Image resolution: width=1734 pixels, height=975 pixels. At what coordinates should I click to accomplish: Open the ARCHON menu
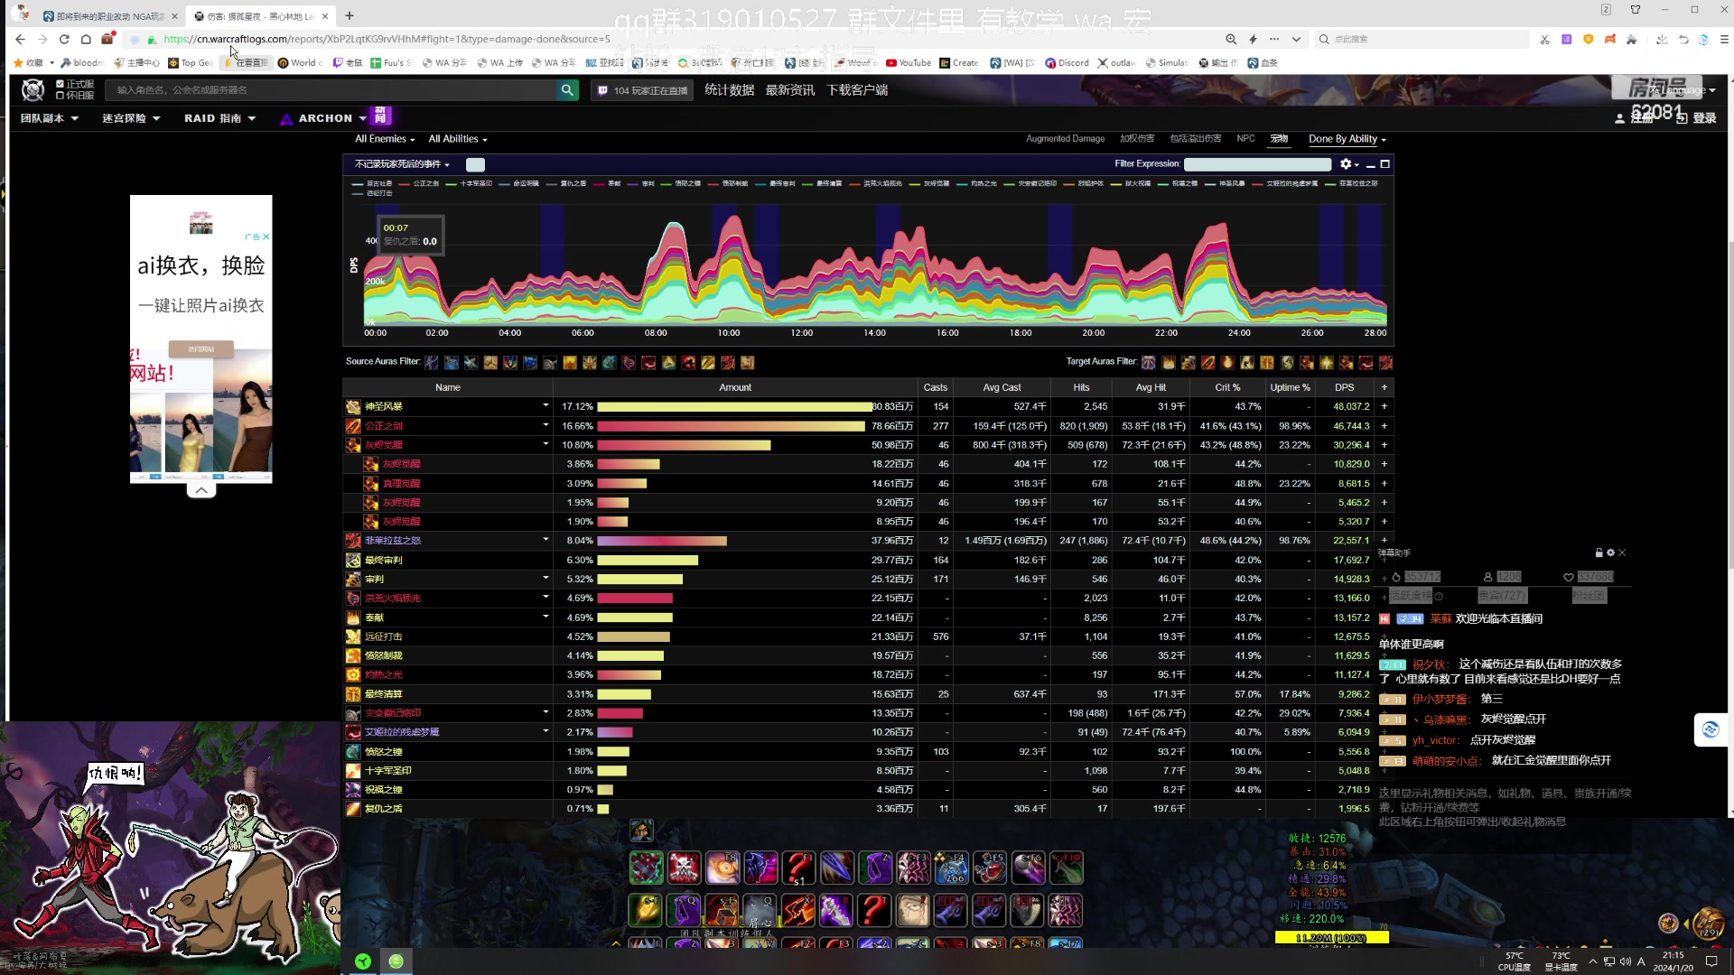click(x=323, y=118)
